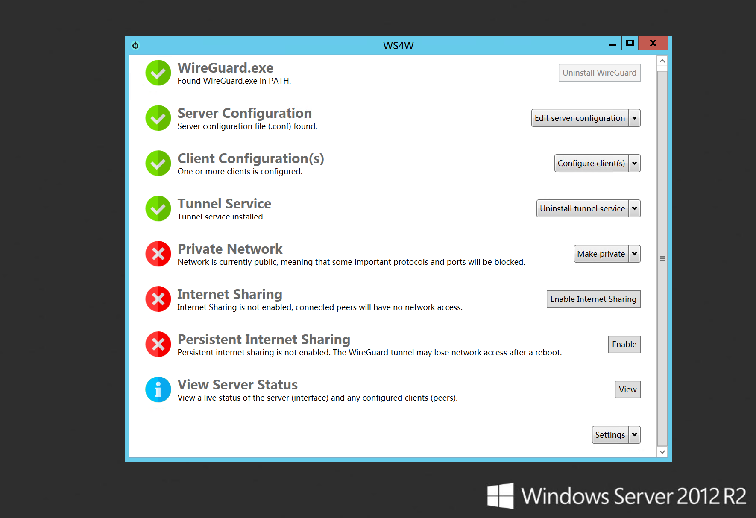
Task: Click the scrollbar down arrow
Action: [x=662, y=452]
